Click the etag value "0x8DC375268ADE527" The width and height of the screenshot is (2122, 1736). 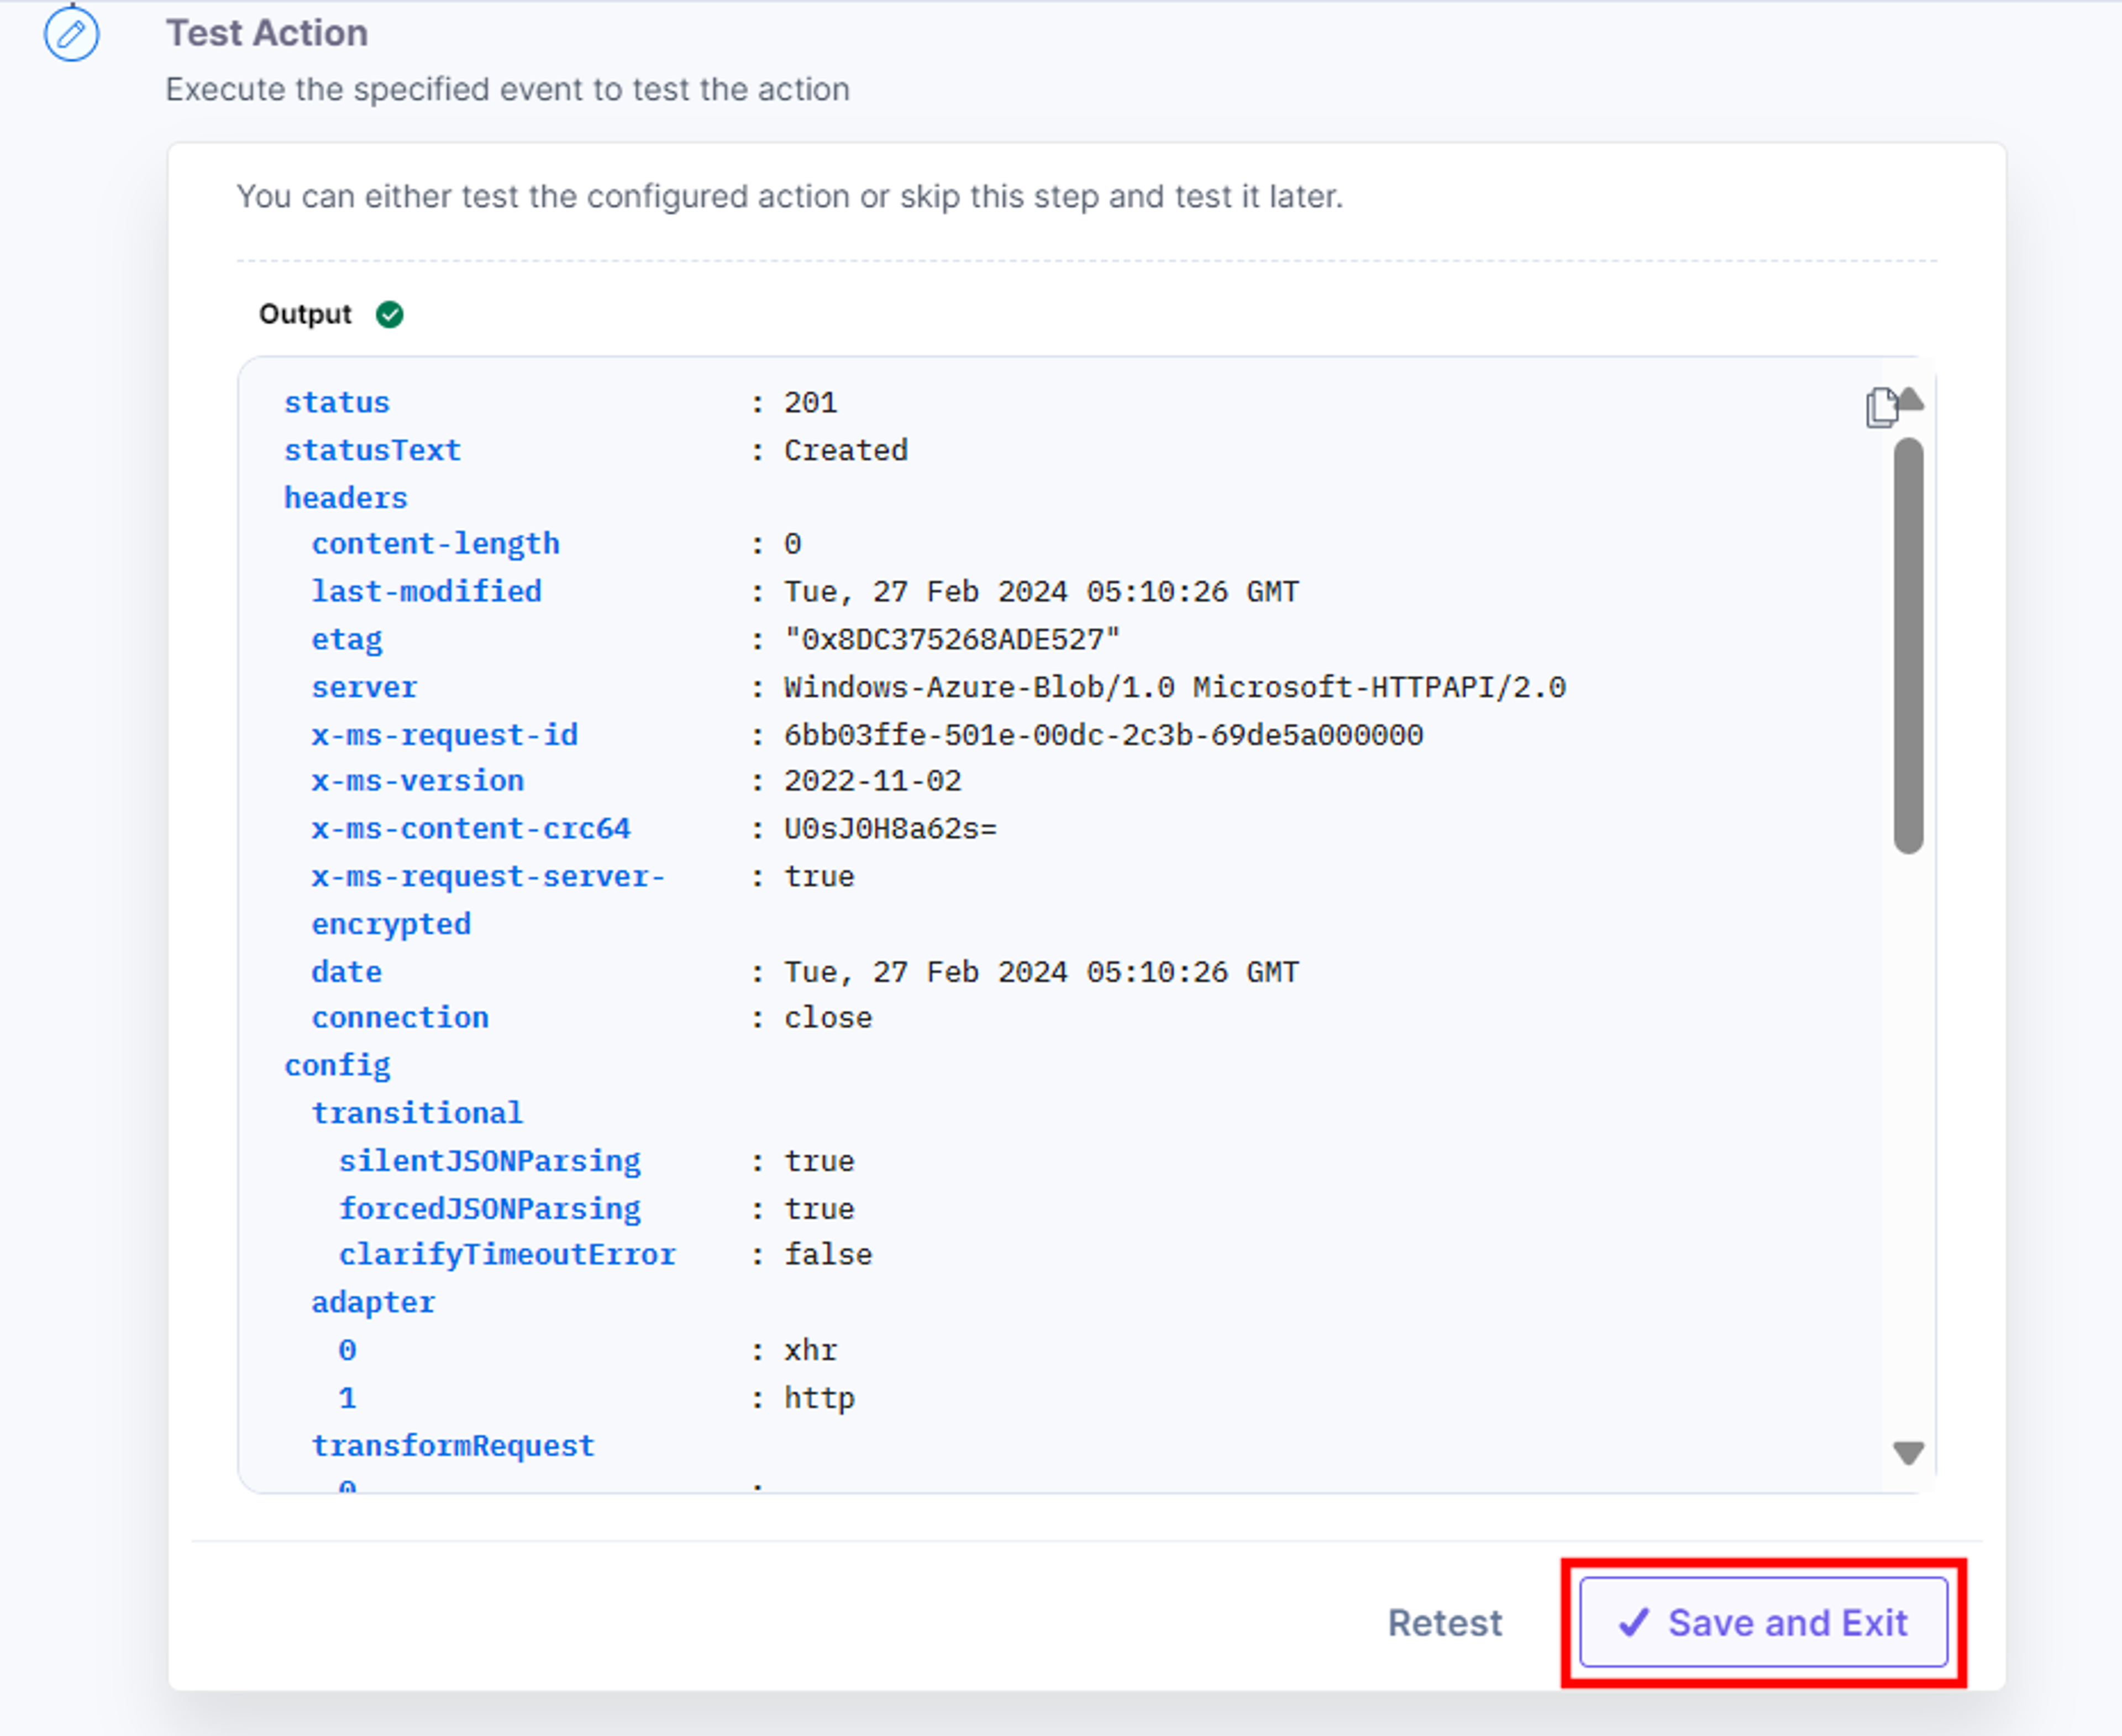point(952,639)
